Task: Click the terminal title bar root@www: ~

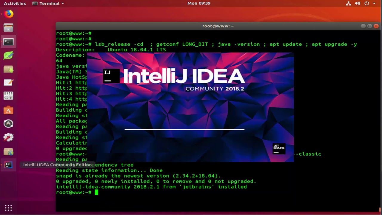Action: coord(218,26)
